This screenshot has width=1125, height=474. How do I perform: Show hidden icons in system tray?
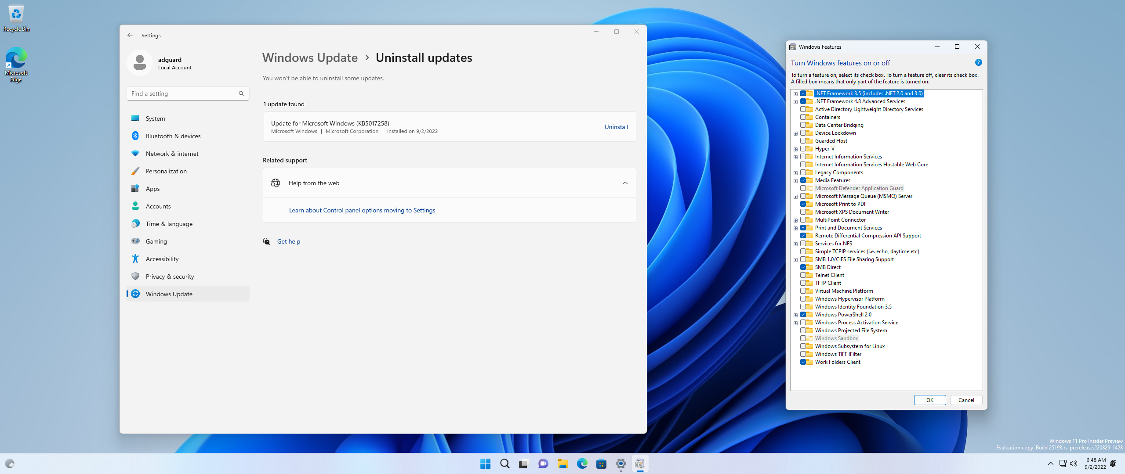point(1051,463)
